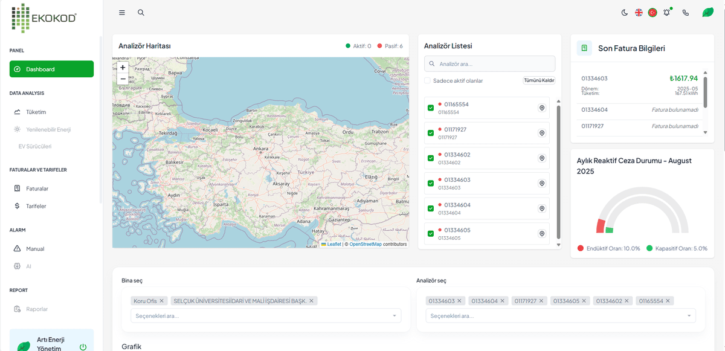Click the analyzer list scrollbar
The height and width of the screenshot is (351, 725).
558,172
